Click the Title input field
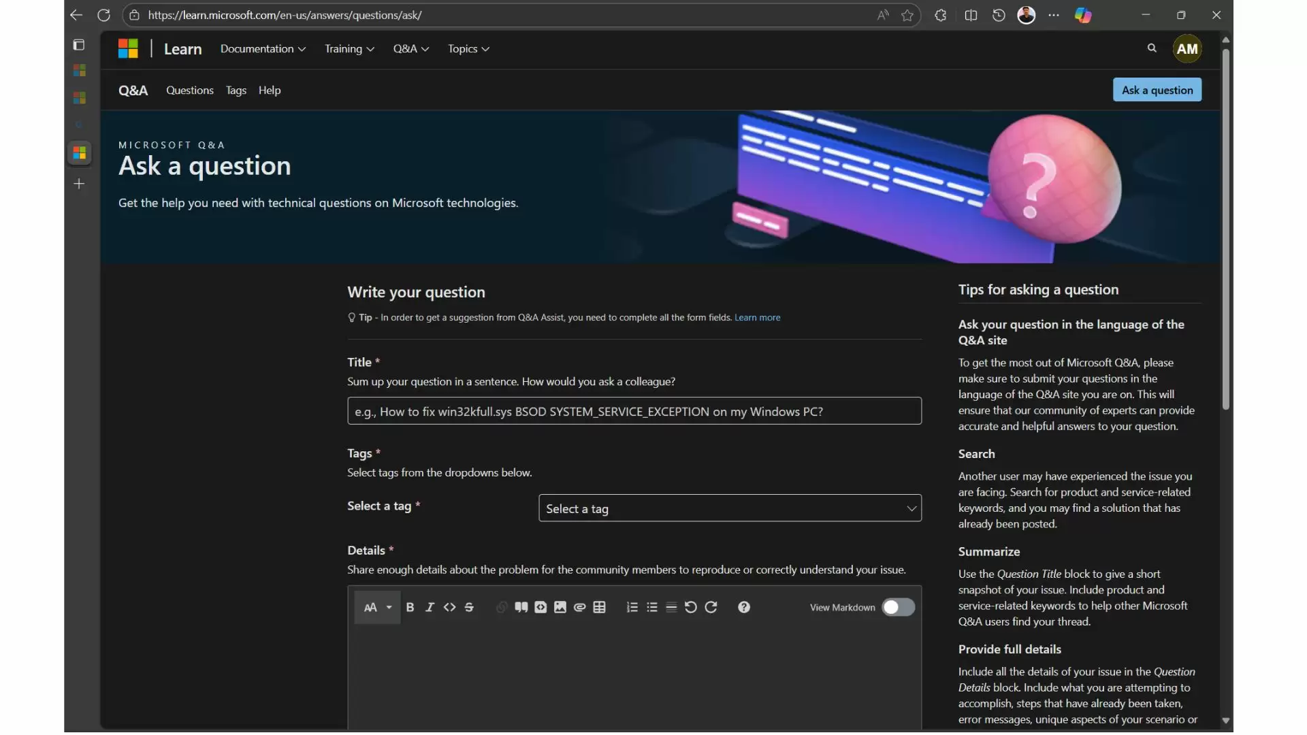The width and height of the screenshot is (1307, 735). click(634, 411)
